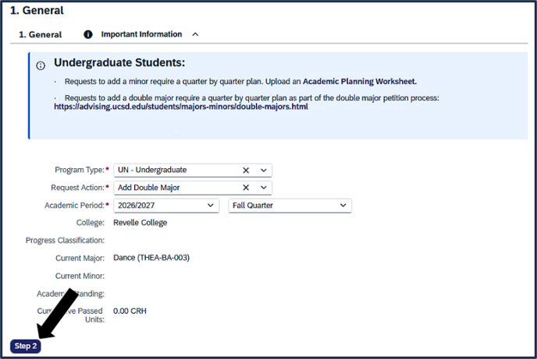Clear the Program Type selection with X
This screenshot has height=359, width=537.
pyautogui.click(x=246, y=170)
